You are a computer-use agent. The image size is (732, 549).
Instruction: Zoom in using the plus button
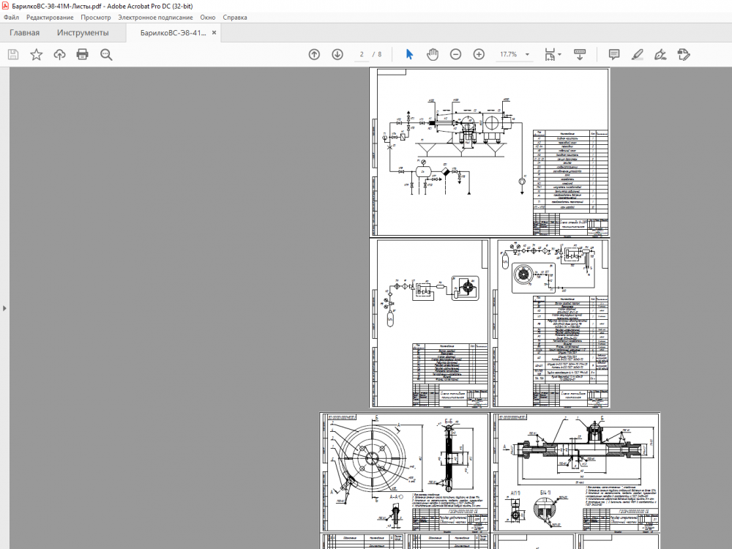pos(479,54)
